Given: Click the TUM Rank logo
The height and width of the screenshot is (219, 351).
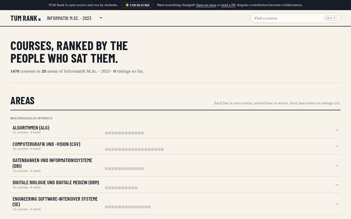Looking at the screenshot, I should click(x=26, y=18).
